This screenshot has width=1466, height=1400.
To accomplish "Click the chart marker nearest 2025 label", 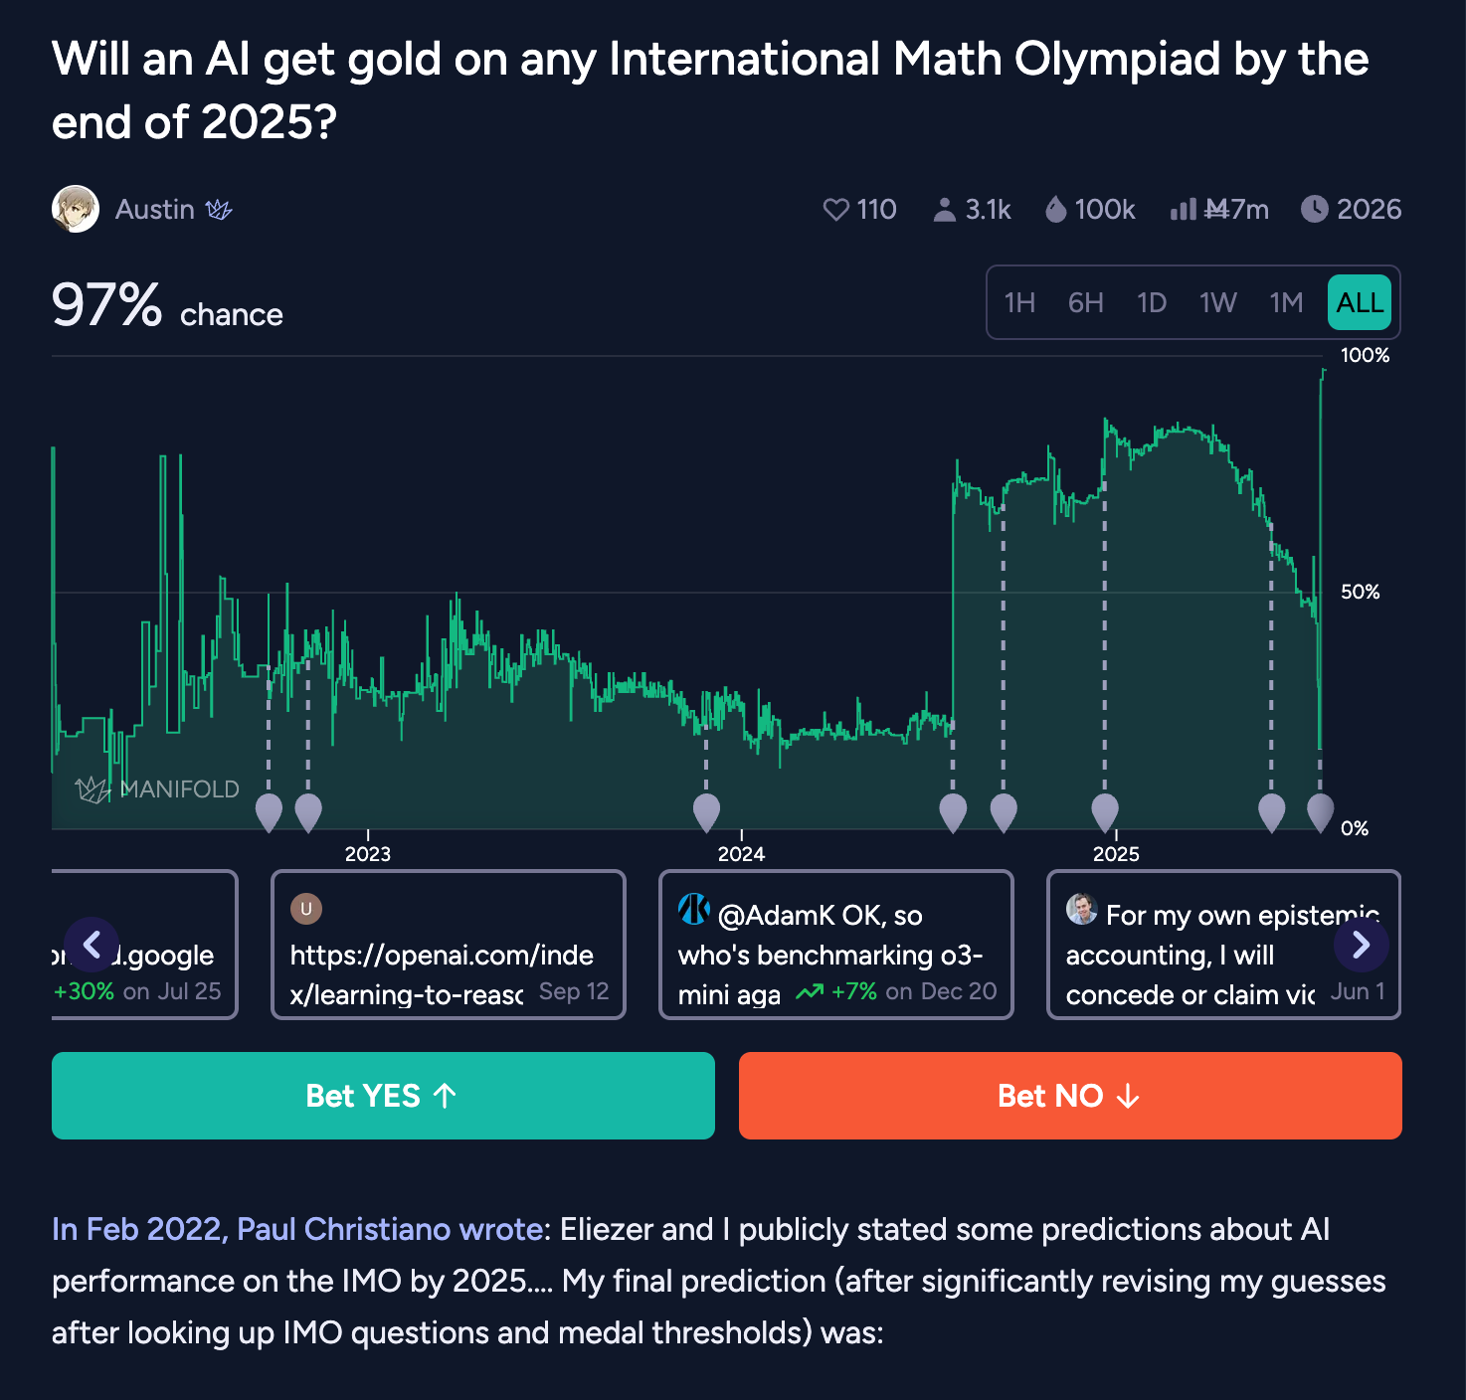I will coord(1105,812).
